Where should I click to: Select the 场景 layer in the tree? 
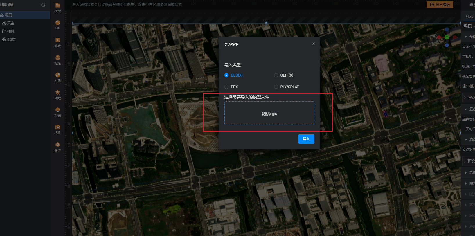[x=25, y=15]
